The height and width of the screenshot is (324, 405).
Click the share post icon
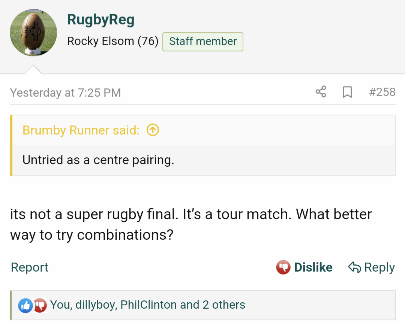tap(321, 92)
